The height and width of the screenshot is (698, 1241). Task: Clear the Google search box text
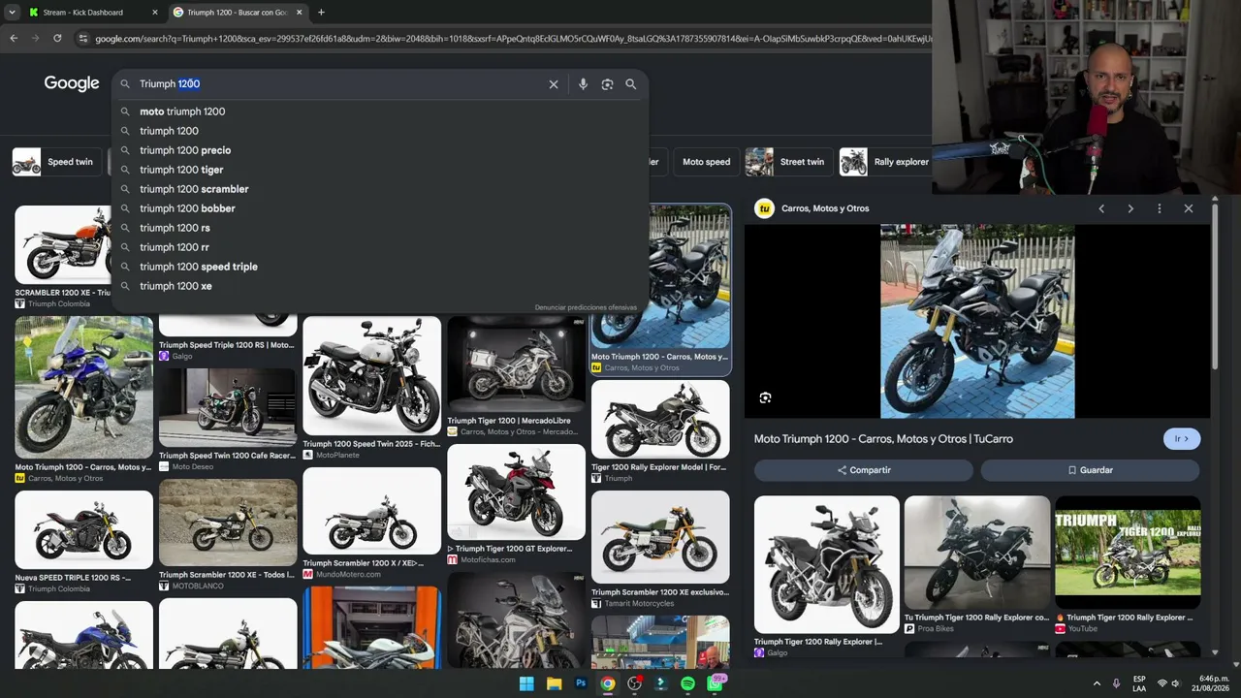point(554,84)
